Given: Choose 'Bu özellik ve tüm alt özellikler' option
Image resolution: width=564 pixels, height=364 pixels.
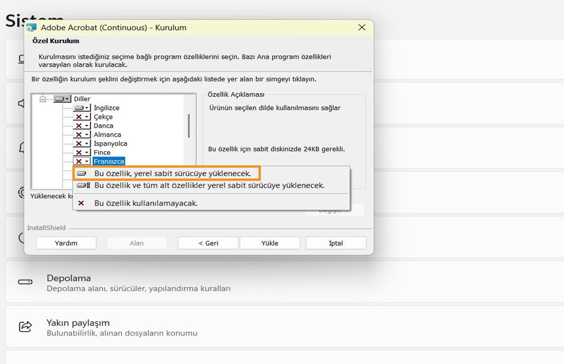Looking at the screenshot, I should click(211, 186).
